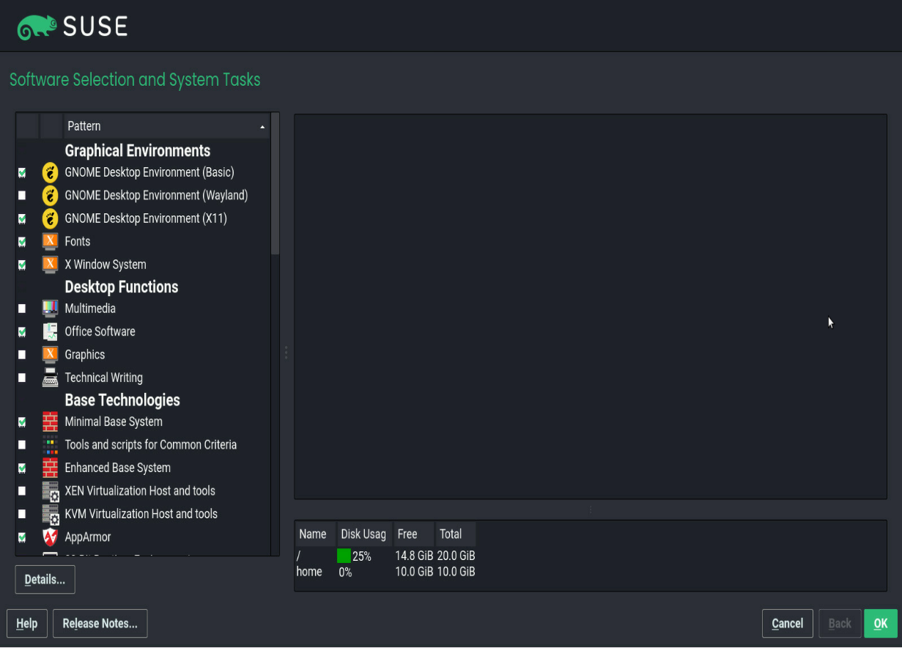Toggle the Fonts pattern checkbox

coord(22,241)
